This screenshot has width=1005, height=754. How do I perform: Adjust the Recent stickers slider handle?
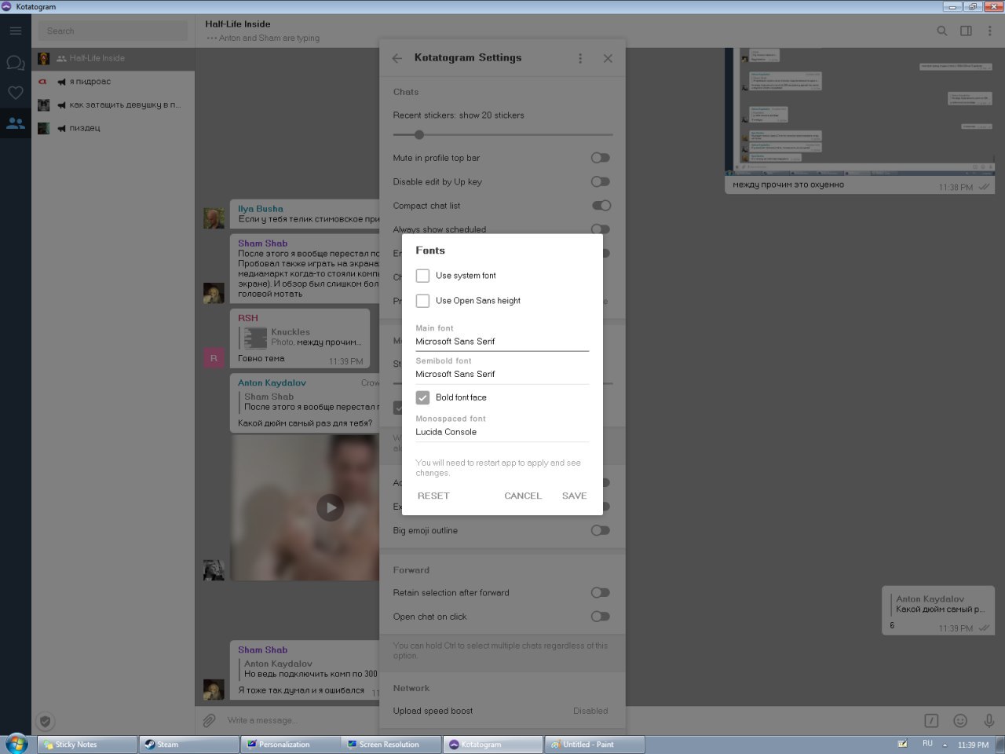419,135
